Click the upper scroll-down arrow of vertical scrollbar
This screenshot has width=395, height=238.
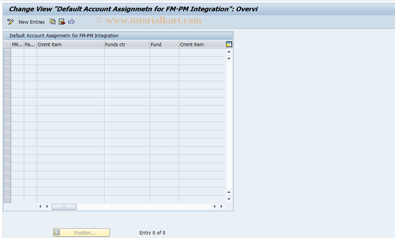229,59
